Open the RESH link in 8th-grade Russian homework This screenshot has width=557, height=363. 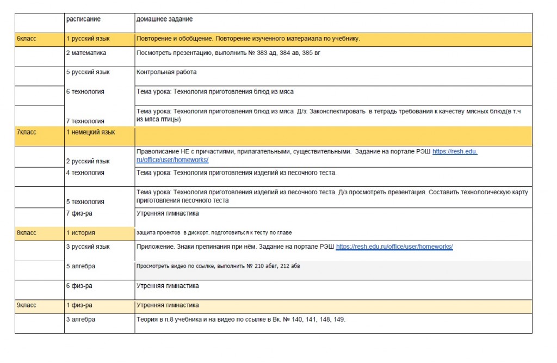(x=394, y=247)
